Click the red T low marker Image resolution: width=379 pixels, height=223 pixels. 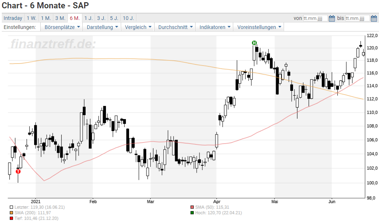pyautogui.click(x=18, y=172)
